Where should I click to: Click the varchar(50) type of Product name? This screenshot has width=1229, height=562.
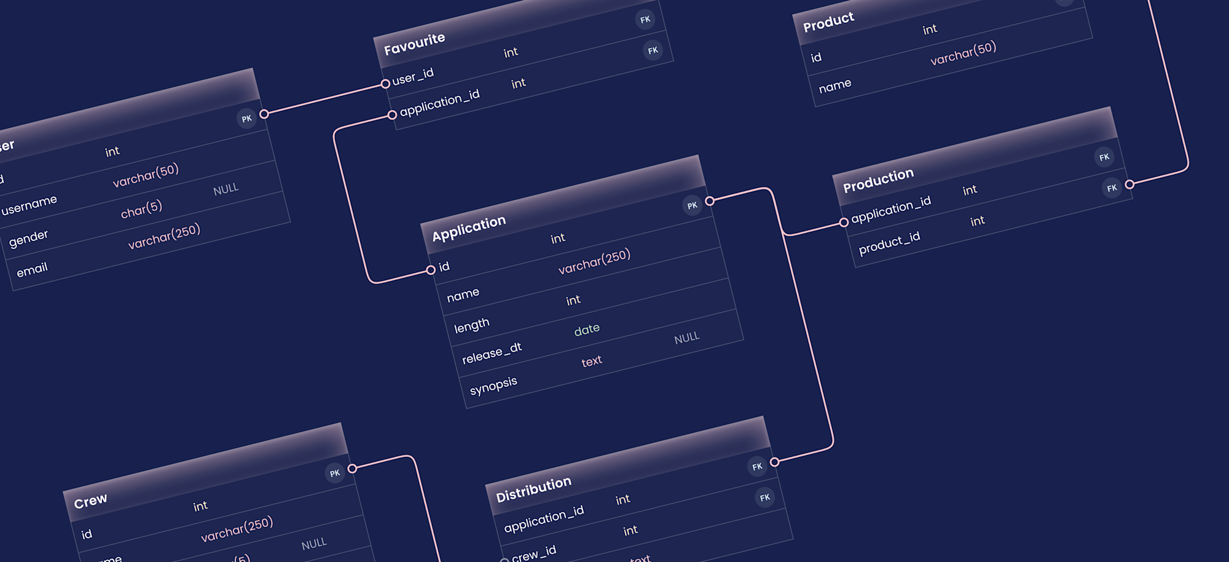(963, 53)
